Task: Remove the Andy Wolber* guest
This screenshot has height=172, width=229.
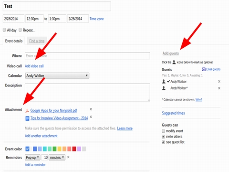Action: [219, 88]
